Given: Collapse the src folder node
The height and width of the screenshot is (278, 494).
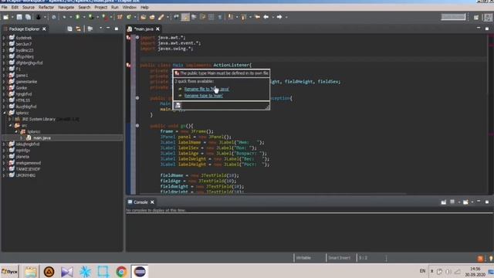Looking at the screenshot, I should pyautogui.click(x=10, y=125).
